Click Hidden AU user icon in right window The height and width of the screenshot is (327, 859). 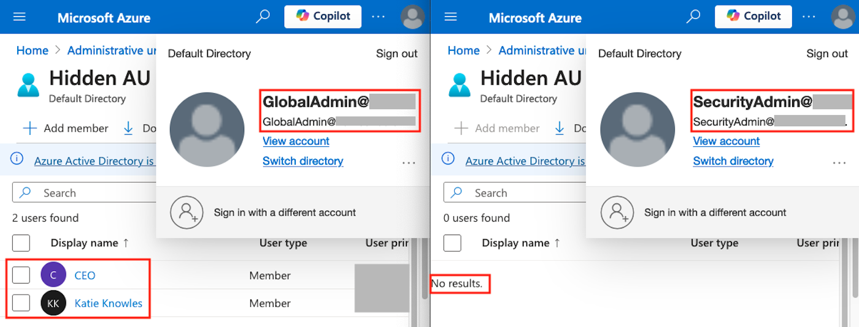pos(460,85)
